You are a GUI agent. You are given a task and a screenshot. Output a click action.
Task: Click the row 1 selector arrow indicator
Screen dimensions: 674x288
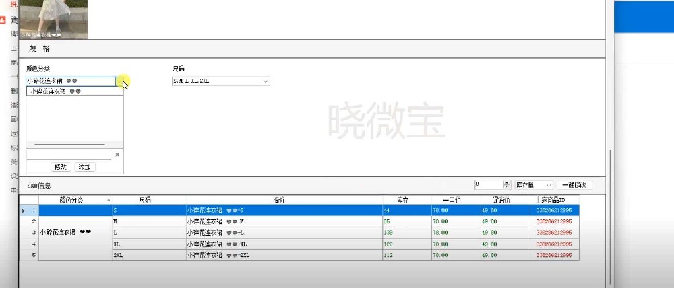pyautogui.click(x=24, y=210)
